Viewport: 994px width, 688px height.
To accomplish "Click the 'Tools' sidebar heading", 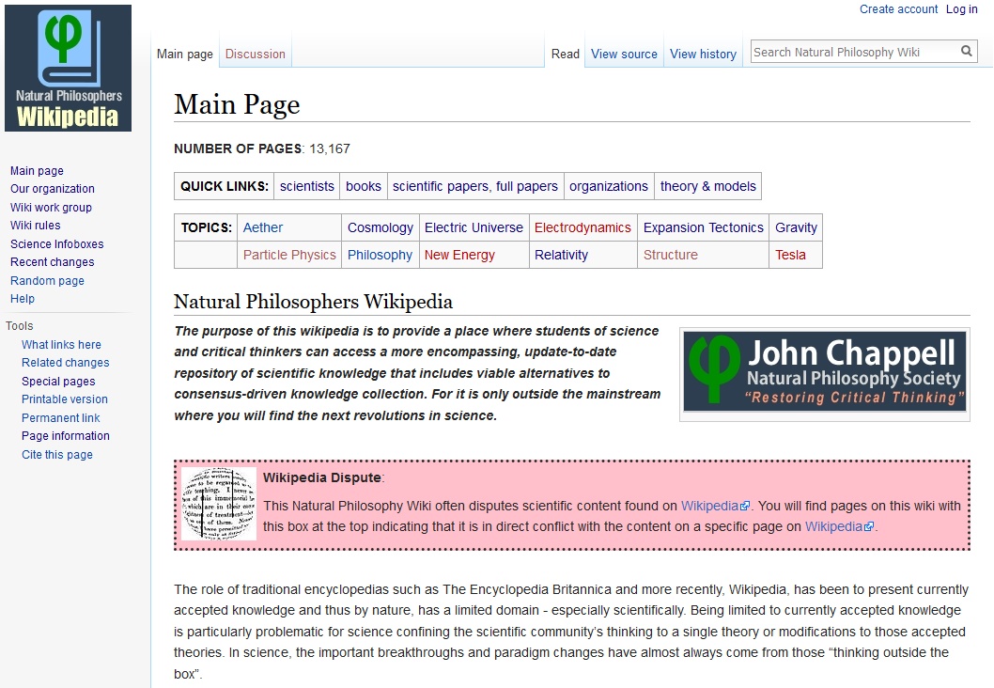I will (x=19, y=326).
